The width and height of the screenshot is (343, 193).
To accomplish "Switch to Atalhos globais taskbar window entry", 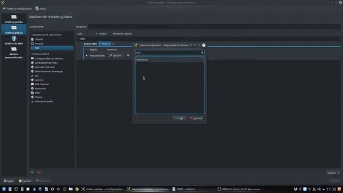I will click(x=102, y=189).
